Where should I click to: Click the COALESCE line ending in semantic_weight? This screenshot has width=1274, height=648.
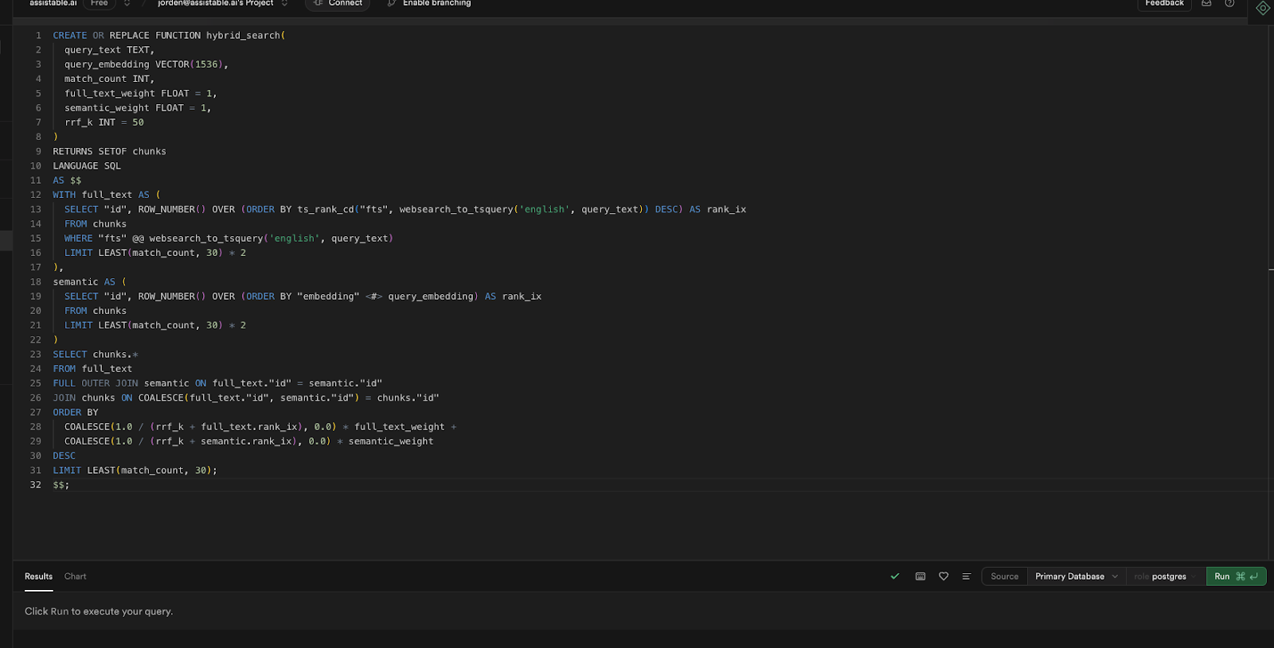(x=249, y=441)
